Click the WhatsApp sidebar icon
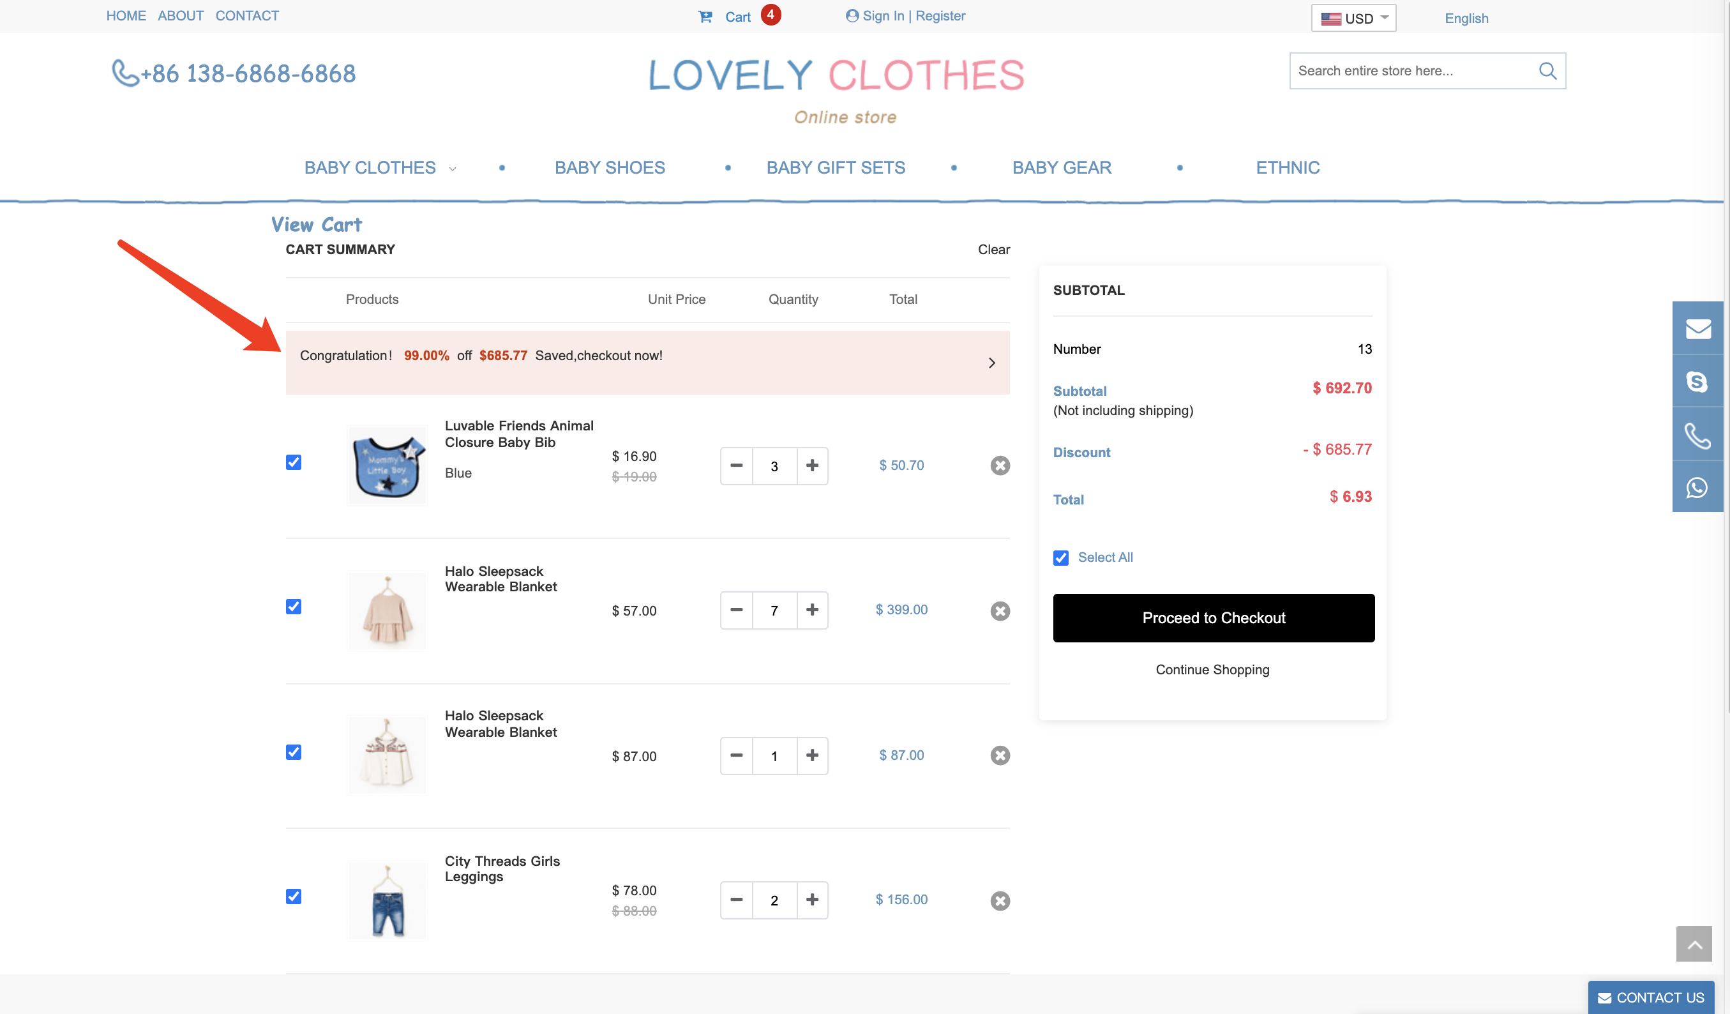 (1697, 487)
